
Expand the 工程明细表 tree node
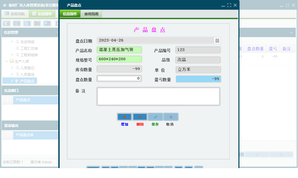(12, 55)
